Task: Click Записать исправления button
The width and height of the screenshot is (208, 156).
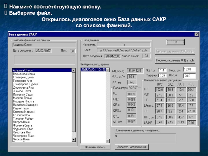Action: [132, 147]
